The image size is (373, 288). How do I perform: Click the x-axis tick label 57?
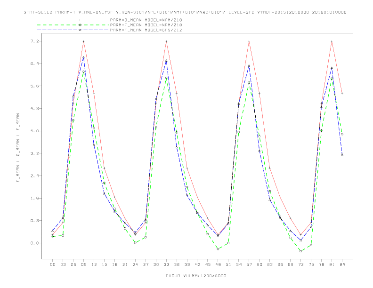coord(249,264)
